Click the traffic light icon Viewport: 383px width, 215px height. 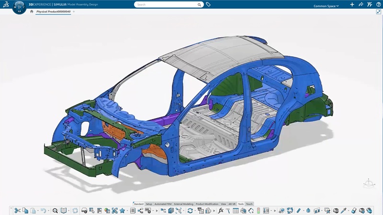pos(259,211)
